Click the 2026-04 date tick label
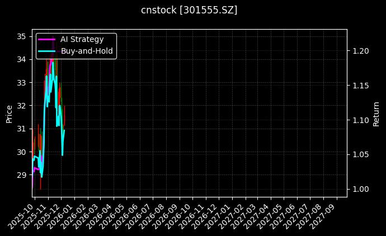The height and width of the screenshot is (236, 386). 100,217
